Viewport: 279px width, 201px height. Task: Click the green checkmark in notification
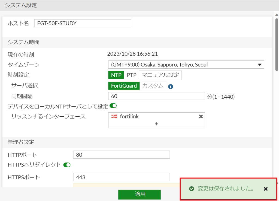click(x=192, y=189)
